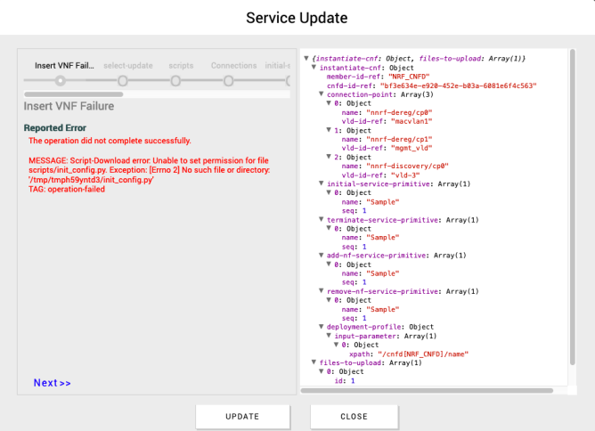This screenshot has height=431, width=595.
Task: Click the horizontal scrollbar under the steps
Action: pyautogui.click(x=73, y=94)
